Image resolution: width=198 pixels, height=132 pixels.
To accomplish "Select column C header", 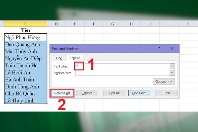I will (x=25, y=24).
